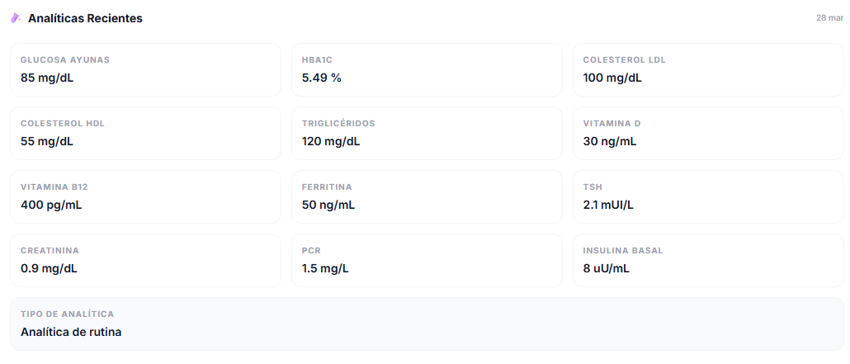This screenshot has height=364, width=850.
Task: Click the 400 pg/mL B12 value
Action: [x=51, y=205]
